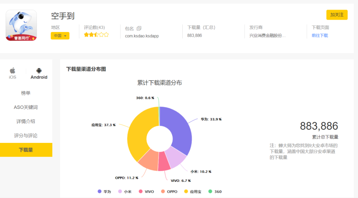The height and width of the screenshot is (198, 358).
Task: Switch to the Android platform tab
Action: pyautogui.click(x=39, y=74)
